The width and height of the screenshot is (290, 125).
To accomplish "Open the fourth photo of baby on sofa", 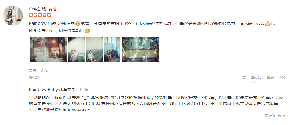I will pos(112,50).
